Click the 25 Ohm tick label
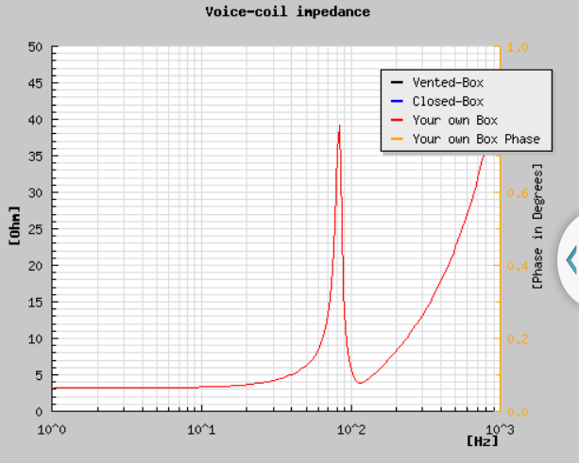 (x=35, y=229)
